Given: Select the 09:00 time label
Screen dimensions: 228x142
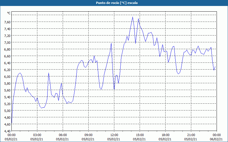Looking at the screenshot, I should click(x=88, y=135).
